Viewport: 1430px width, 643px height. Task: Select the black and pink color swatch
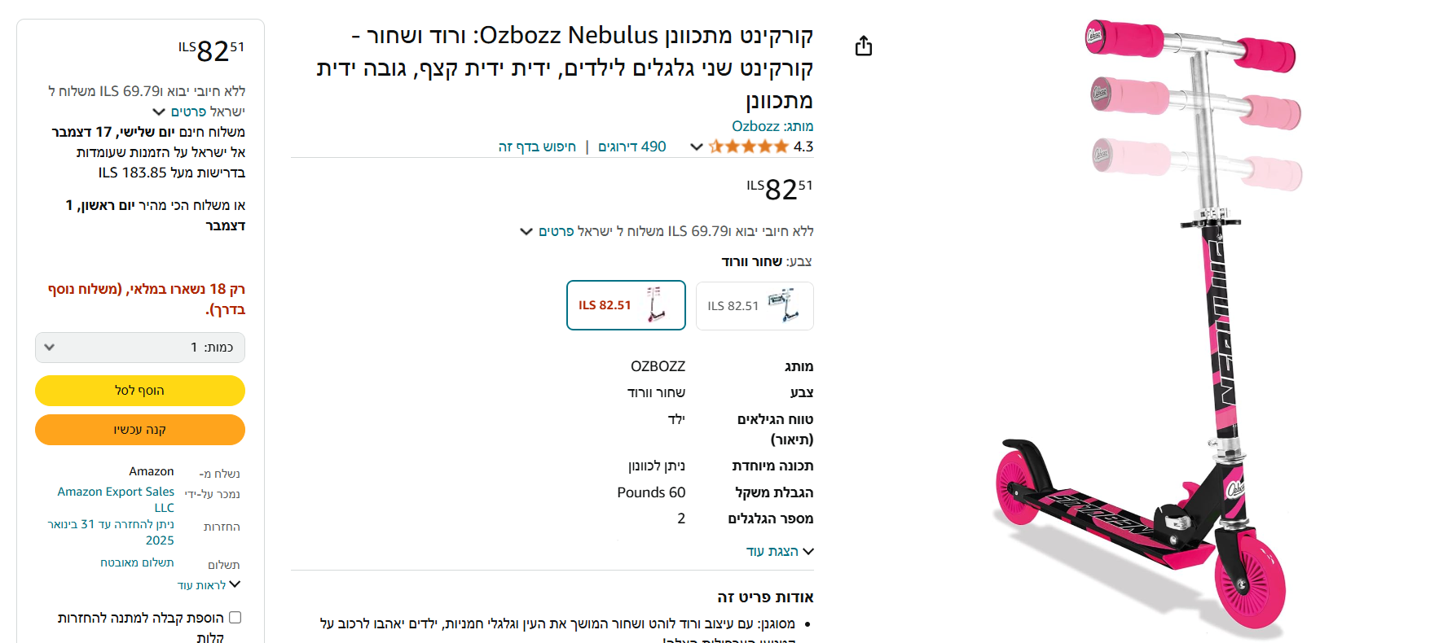tap(626, 305)
